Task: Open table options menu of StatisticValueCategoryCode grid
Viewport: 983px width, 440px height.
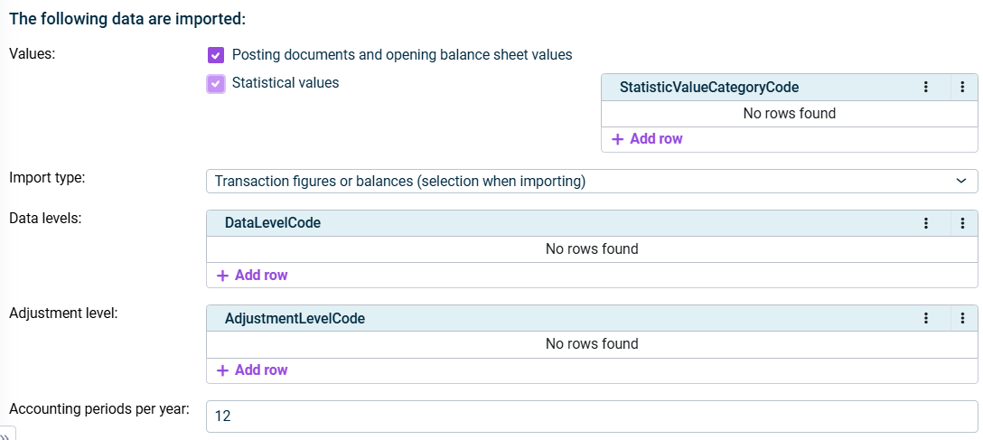Action: 962,87
